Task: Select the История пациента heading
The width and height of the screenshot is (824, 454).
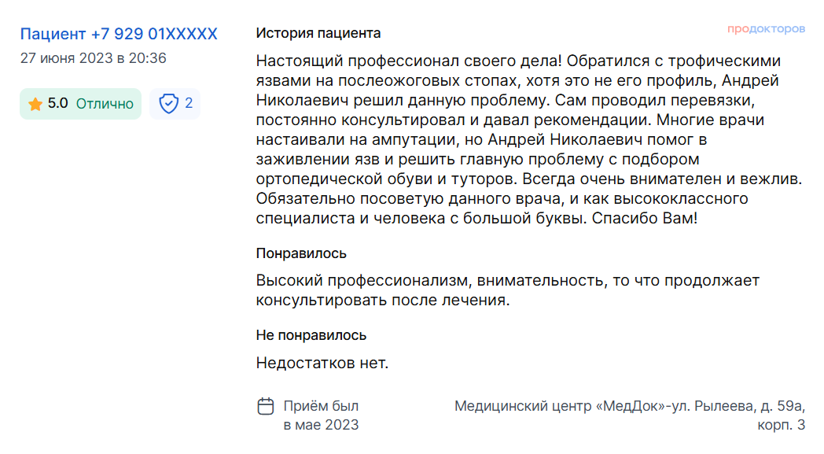Action: pos(318,33)
